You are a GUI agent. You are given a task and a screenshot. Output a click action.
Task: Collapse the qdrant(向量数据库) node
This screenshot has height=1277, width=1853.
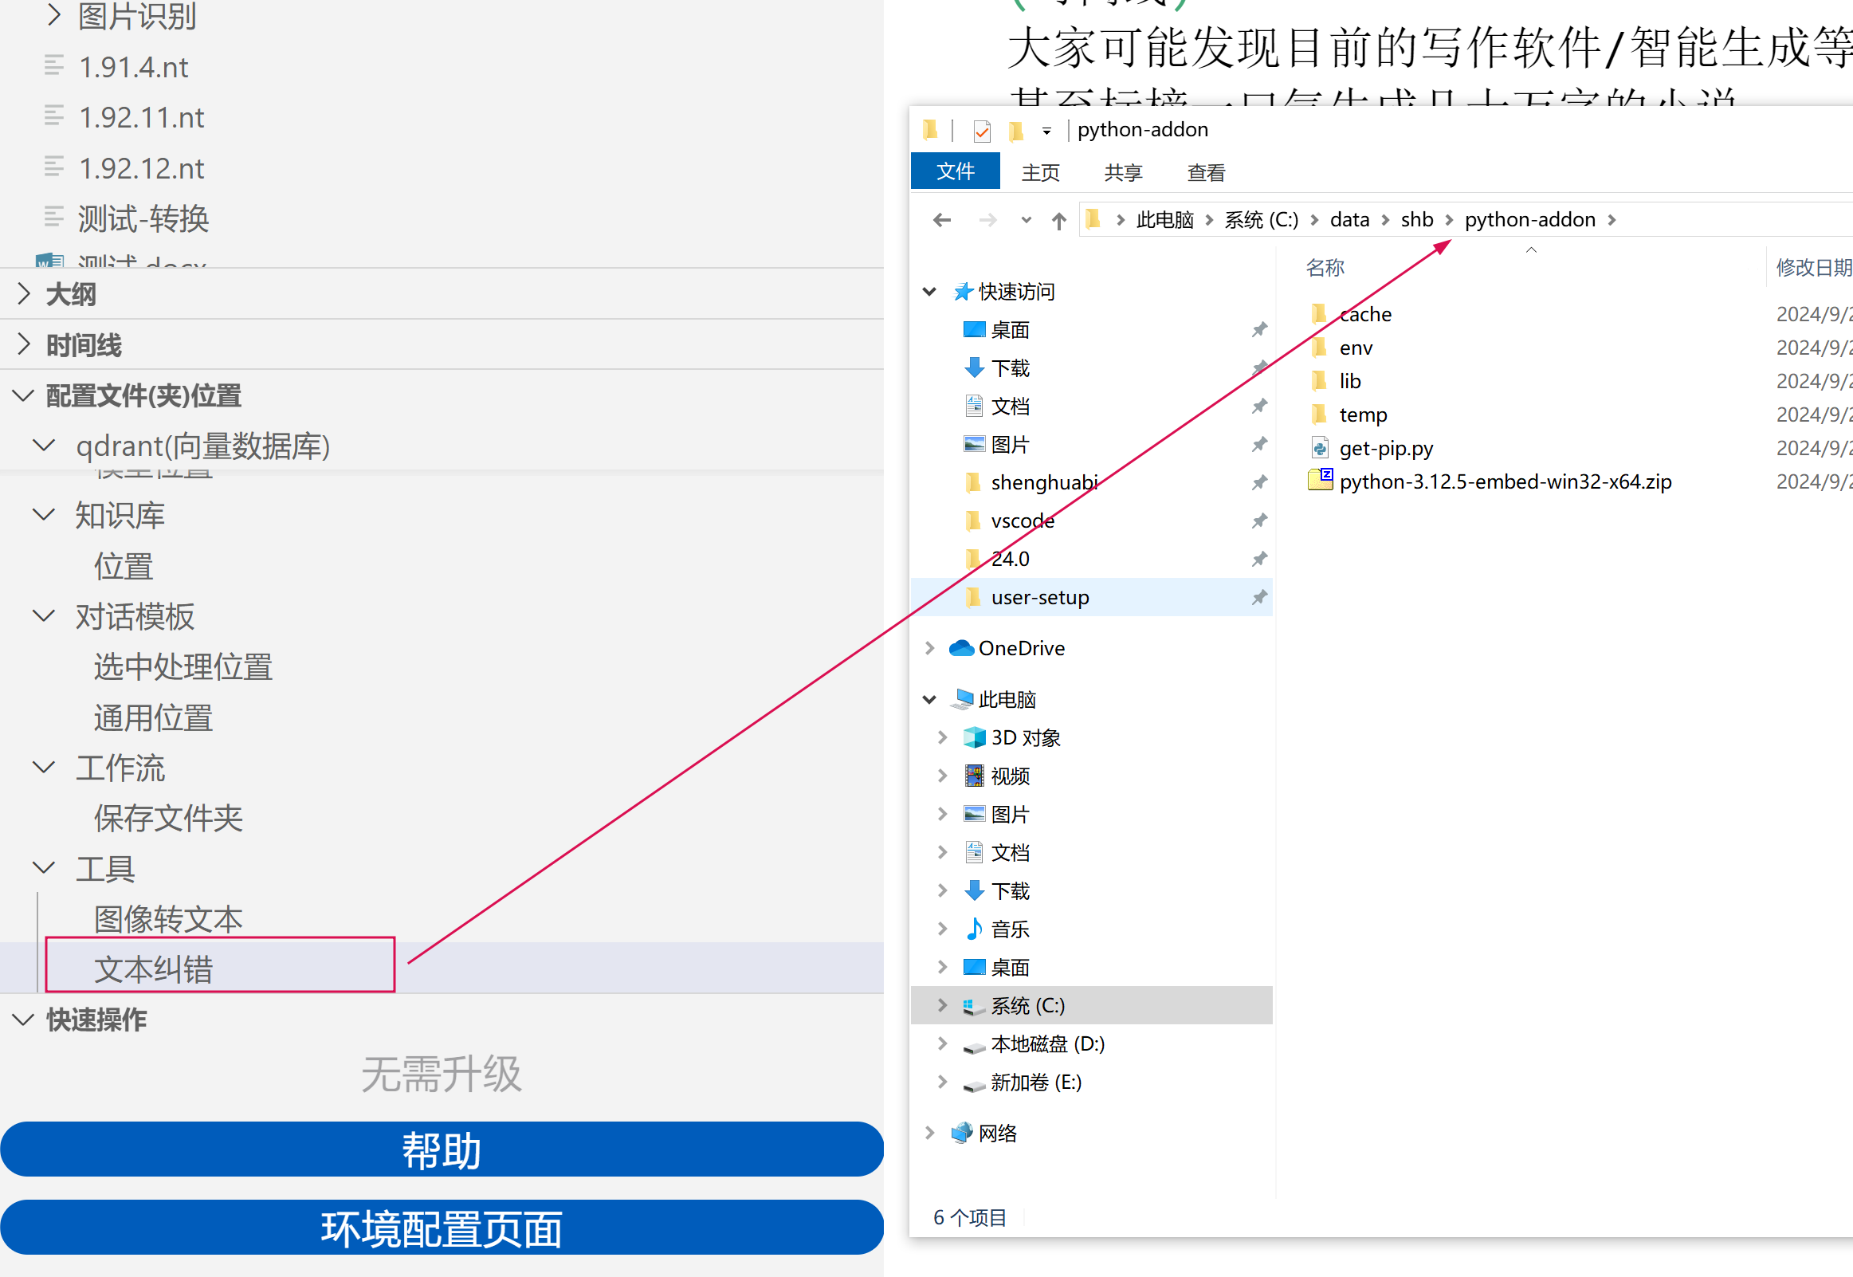point(43,446)
